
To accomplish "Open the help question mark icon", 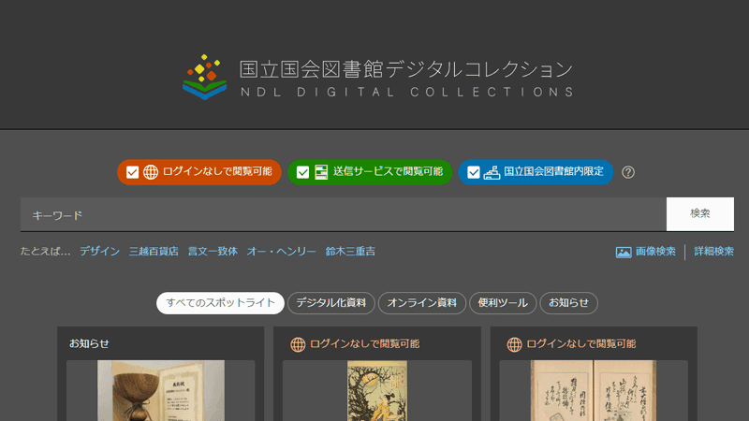I will click(x=628, y=172).
